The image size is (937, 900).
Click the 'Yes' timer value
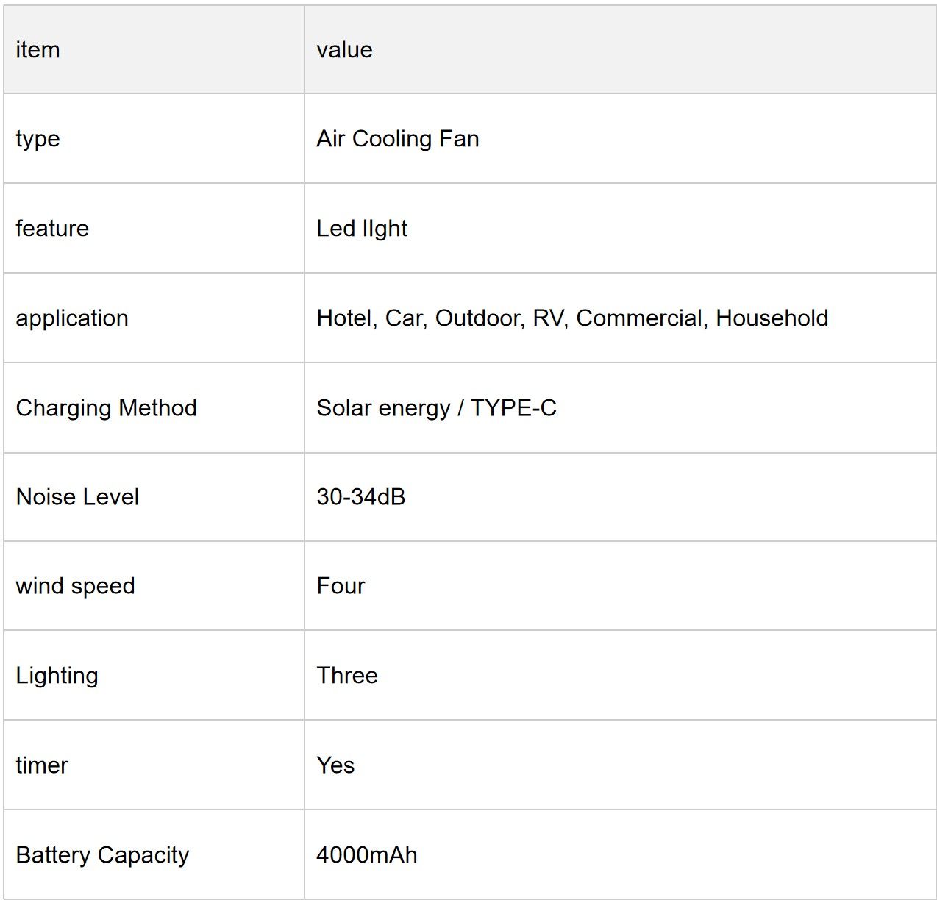(x=335, y=765)
